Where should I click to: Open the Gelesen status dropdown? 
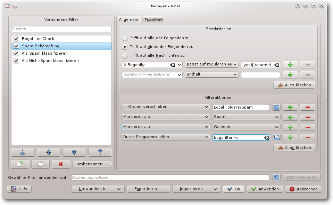point(246,127)
